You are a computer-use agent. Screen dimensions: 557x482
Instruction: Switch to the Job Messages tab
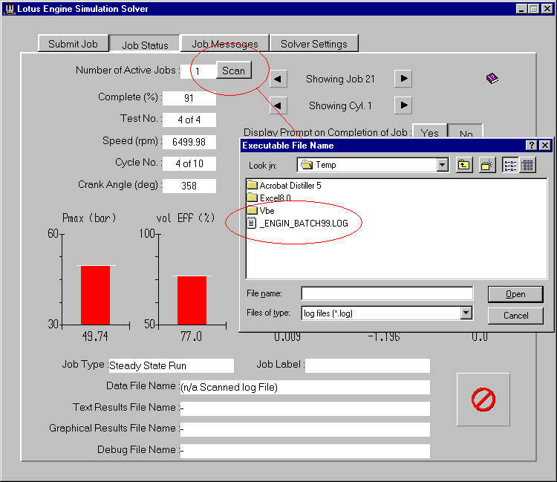point(225,44)
